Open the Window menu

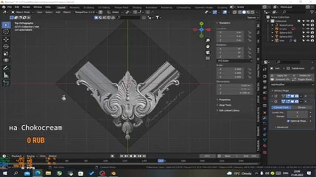[x=38, y=7]
